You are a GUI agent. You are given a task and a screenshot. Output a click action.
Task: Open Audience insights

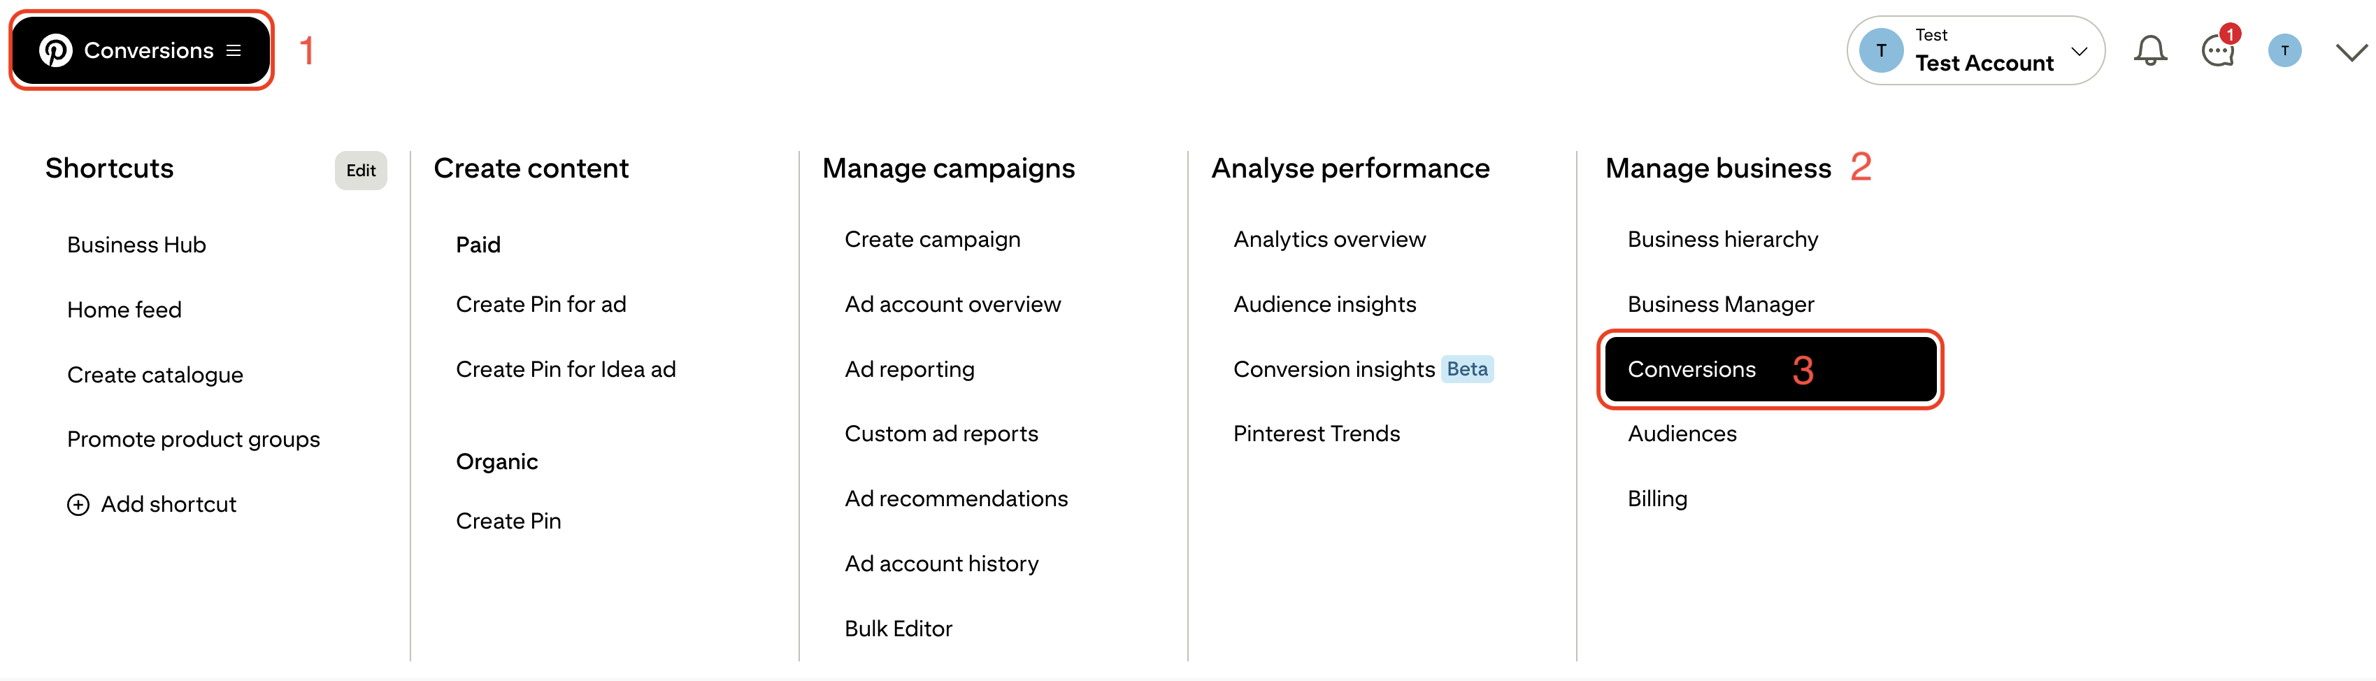[1324, 305]
